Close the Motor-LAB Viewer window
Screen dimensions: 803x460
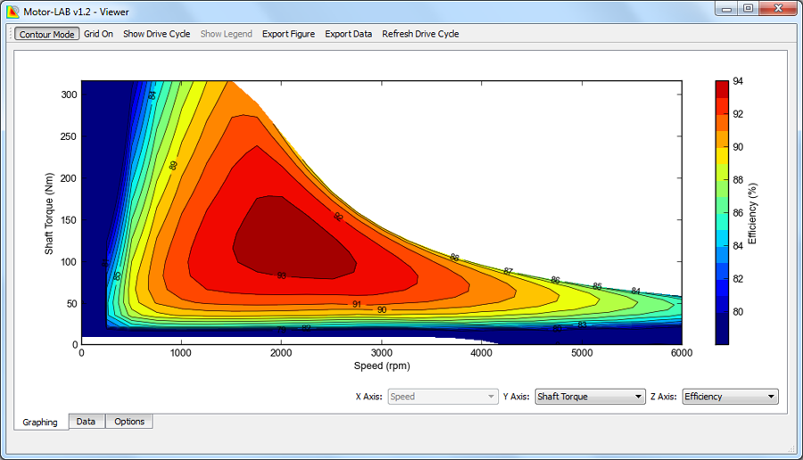point(778,9)
